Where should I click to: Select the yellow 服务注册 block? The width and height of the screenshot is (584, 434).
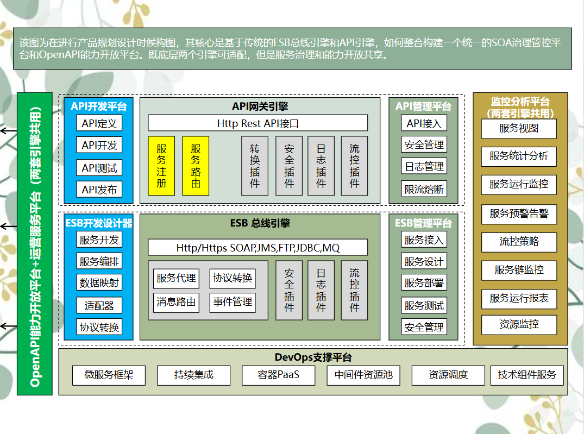(161, 166)
